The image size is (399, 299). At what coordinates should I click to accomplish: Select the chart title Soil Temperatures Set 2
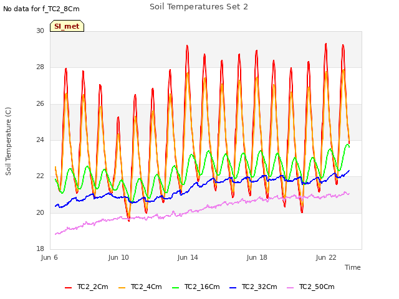[x=199, y=7]
